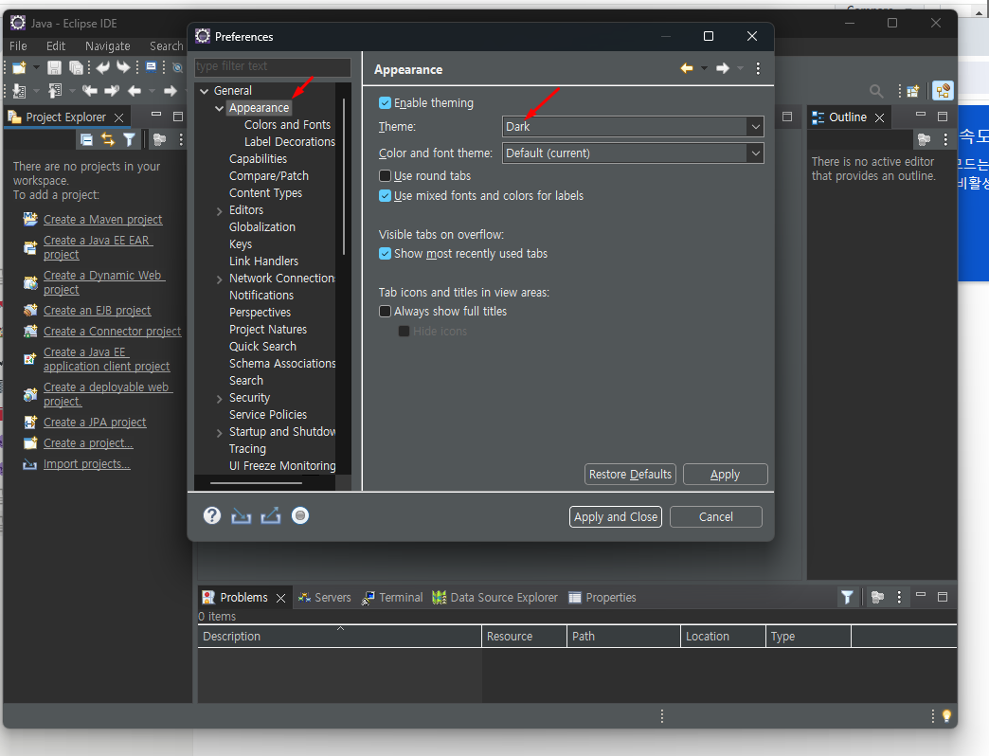Open the Edit menu
This screenshot has width=989, height=756.
pyautogui.click(x=56, y=46)
